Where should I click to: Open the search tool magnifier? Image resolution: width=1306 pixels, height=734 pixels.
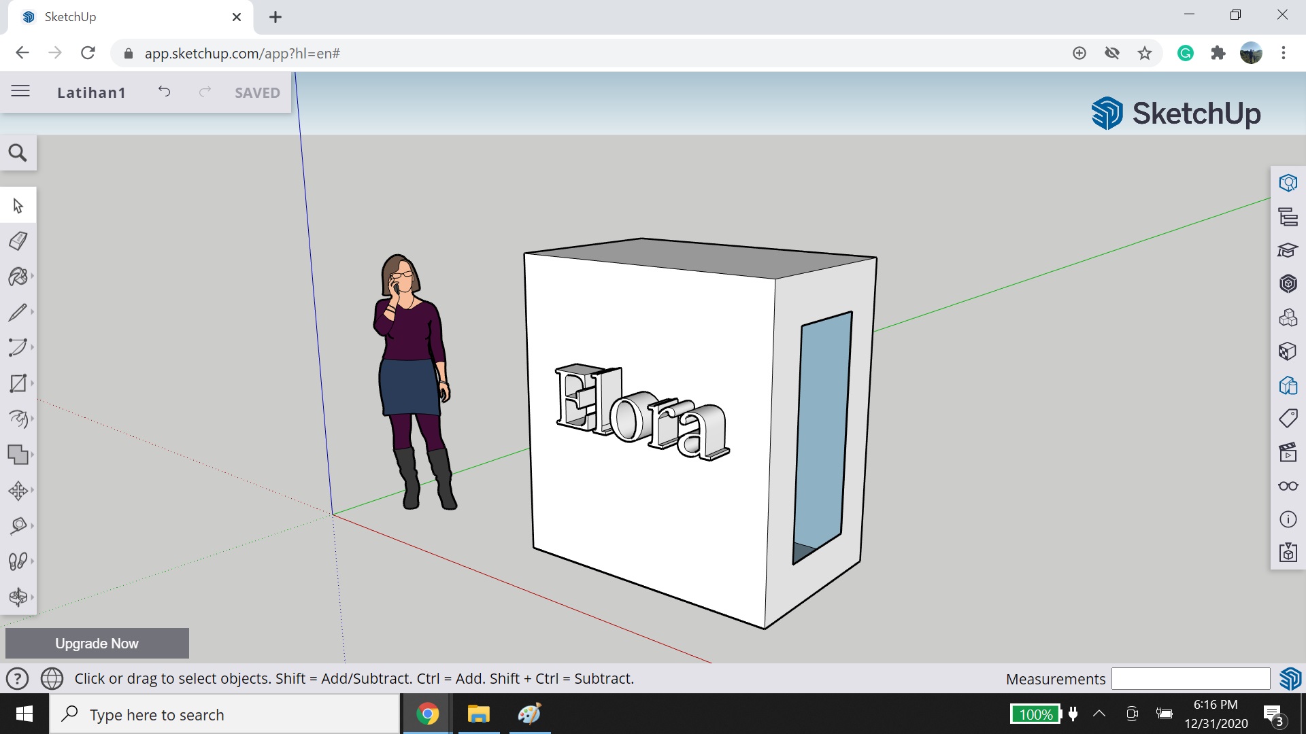(18, 153)
